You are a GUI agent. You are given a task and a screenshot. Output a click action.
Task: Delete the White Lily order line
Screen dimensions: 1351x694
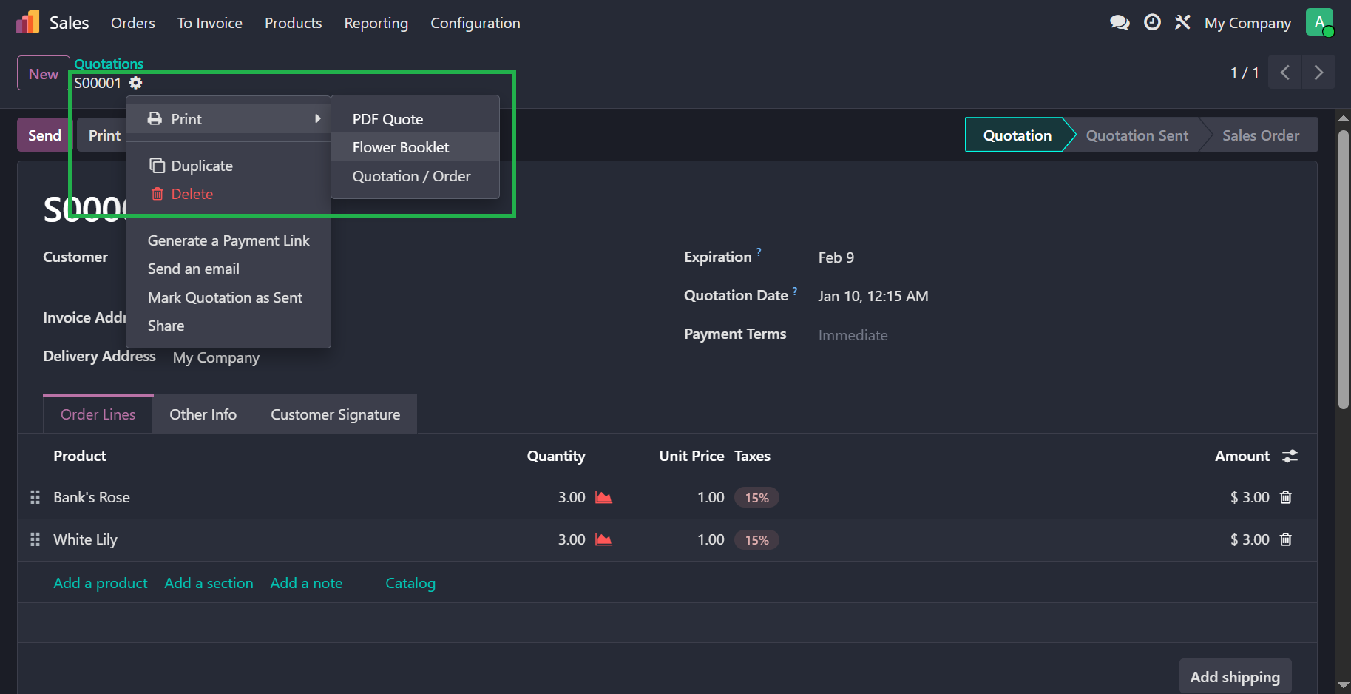[x=1286, y=539]
